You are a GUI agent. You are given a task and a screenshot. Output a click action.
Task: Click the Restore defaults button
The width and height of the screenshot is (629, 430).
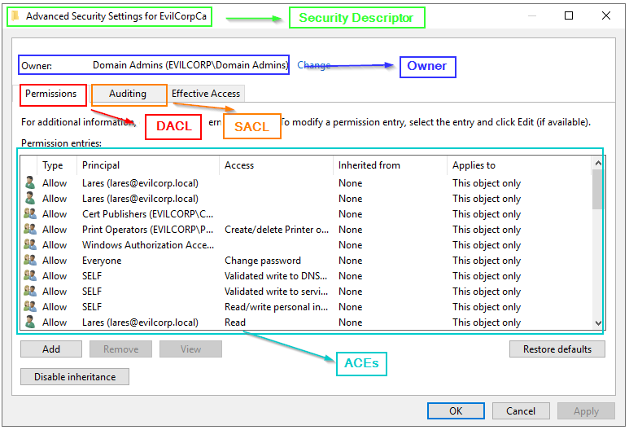[557, 349]
